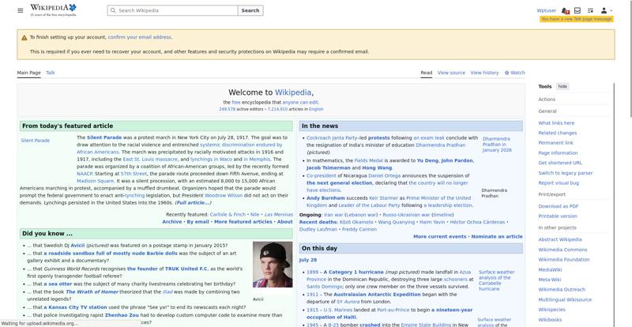Open the View history tab

point(484,73)
